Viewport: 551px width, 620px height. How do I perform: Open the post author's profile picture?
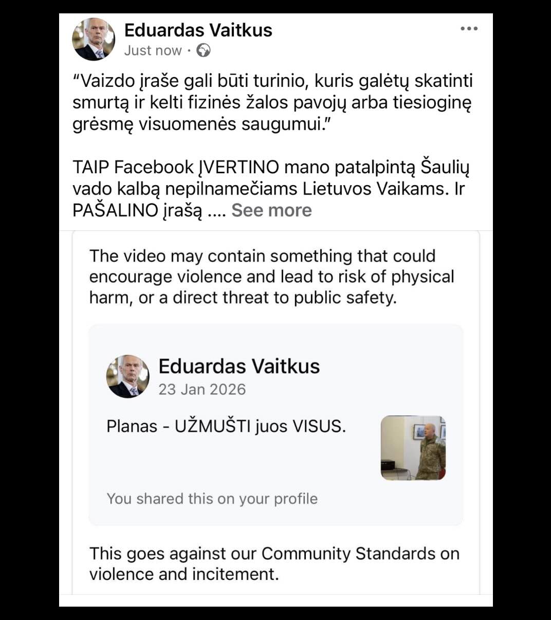tap(94, 39)
